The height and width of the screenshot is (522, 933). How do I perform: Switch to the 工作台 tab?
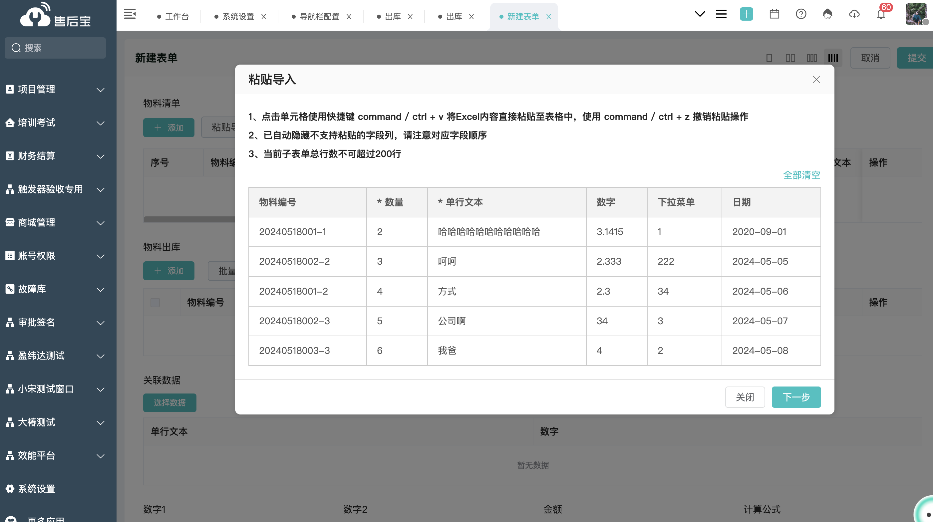pos(173,17)
